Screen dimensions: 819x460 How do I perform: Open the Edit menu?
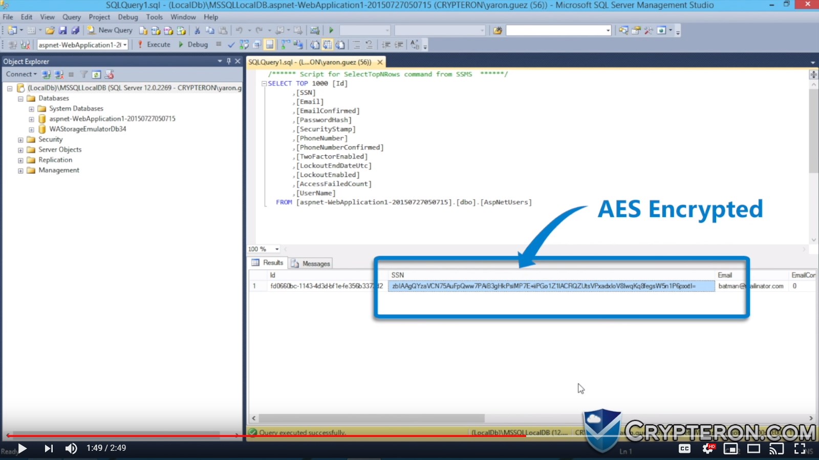point(27,17)
